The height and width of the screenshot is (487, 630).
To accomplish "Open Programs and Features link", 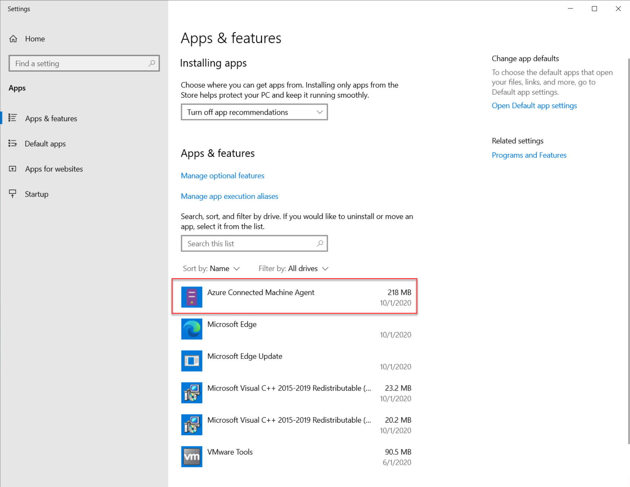I will (529, 155).
